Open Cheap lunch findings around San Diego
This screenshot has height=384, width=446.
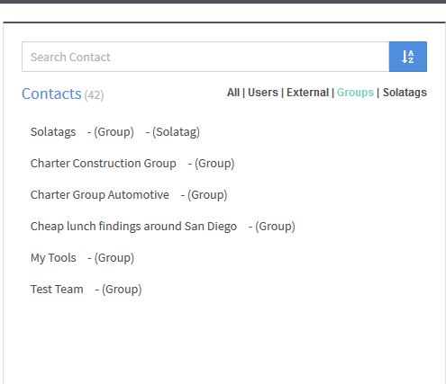tap(133, 227)
